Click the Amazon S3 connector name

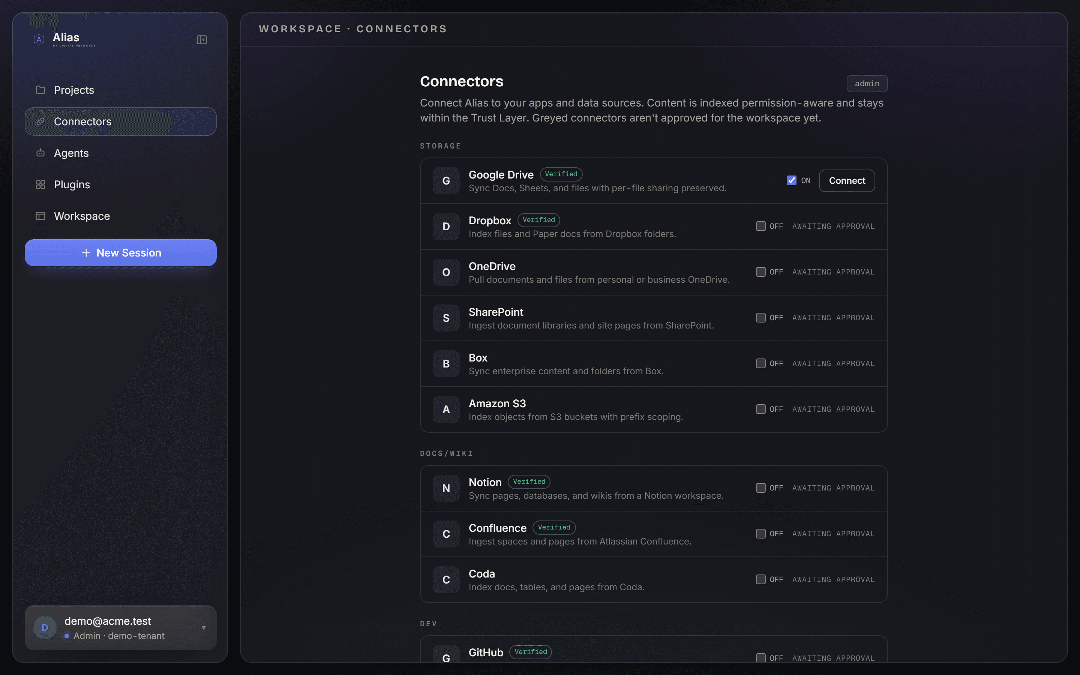coord(497,403)
